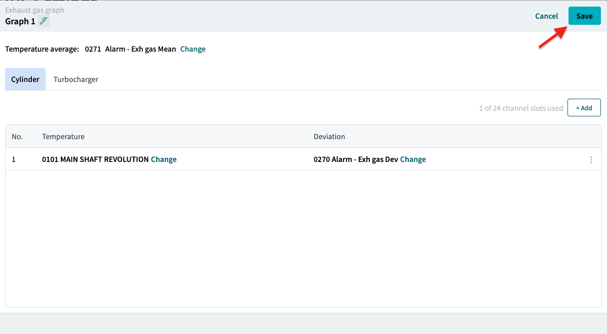Click the Deviation column header

point(329,137)
